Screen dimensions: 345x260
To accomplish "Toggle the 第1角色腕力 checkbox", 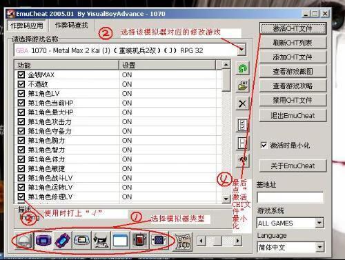I will 21,141.
